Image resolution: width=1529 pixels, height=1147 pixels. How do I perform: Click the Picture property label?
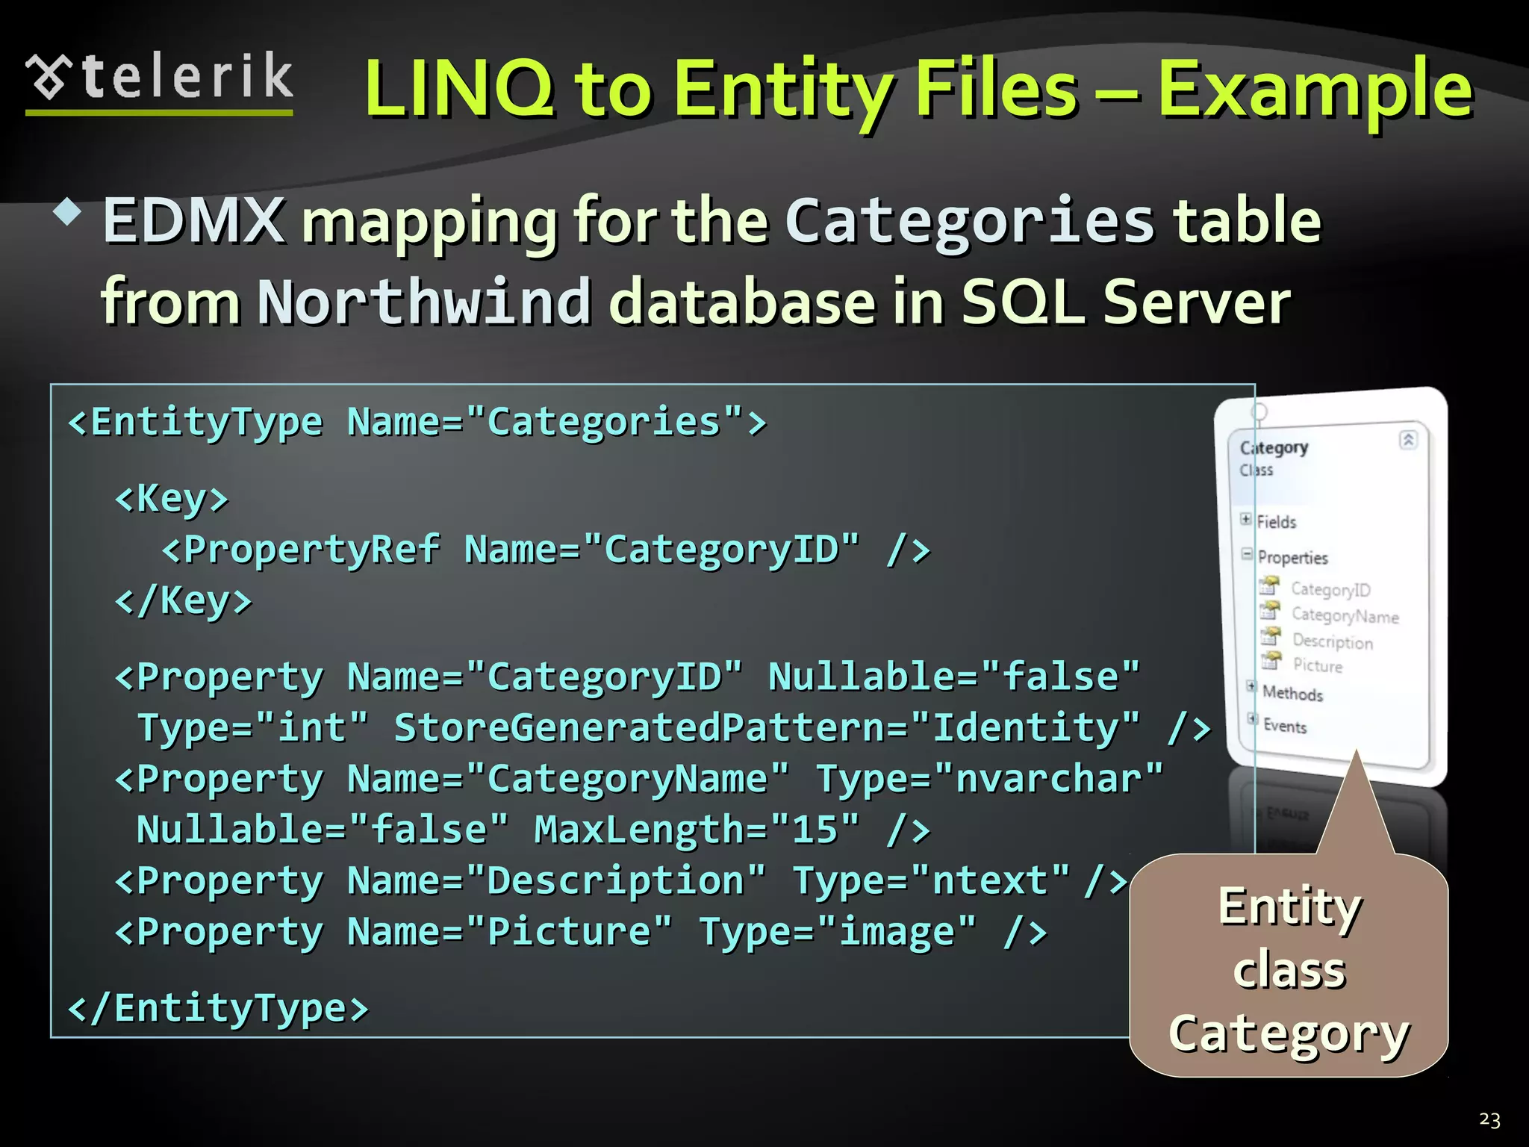pyautogui.click(x=1318, y=665)
